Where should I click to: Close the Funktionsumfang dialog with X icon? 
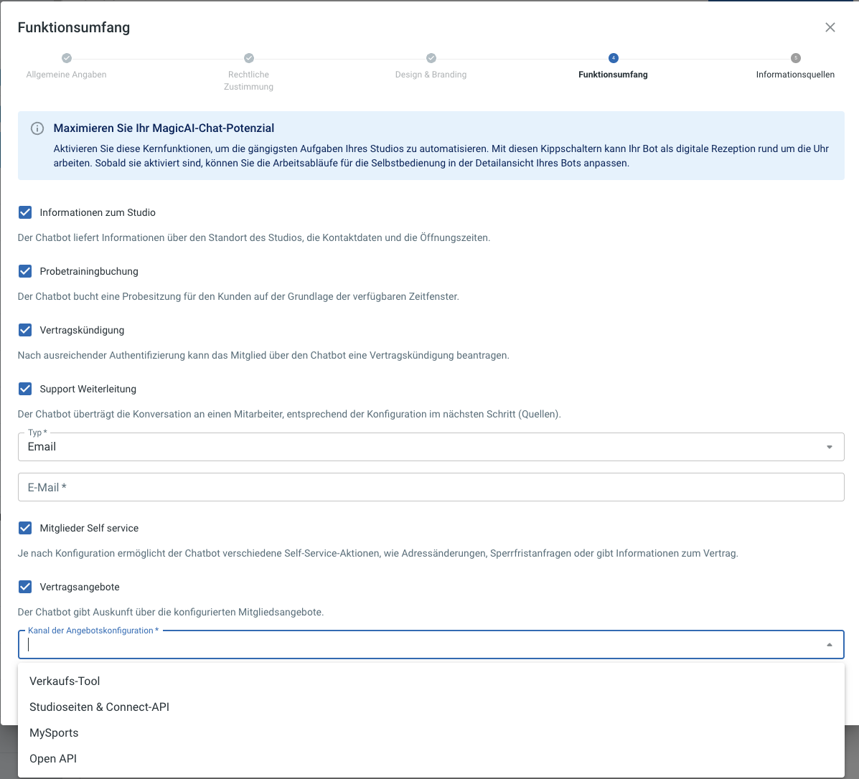(830, 27)
